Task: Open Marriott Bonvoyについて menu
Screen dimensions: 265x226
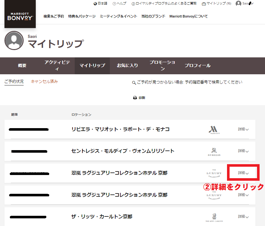Action: click(x=189, y=16)
